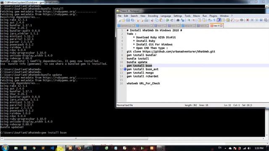This screenshot has height=151, width=269.
Task: Click Run macro multiple times icon
Action: pyautogui.click(x=261, y=21)
